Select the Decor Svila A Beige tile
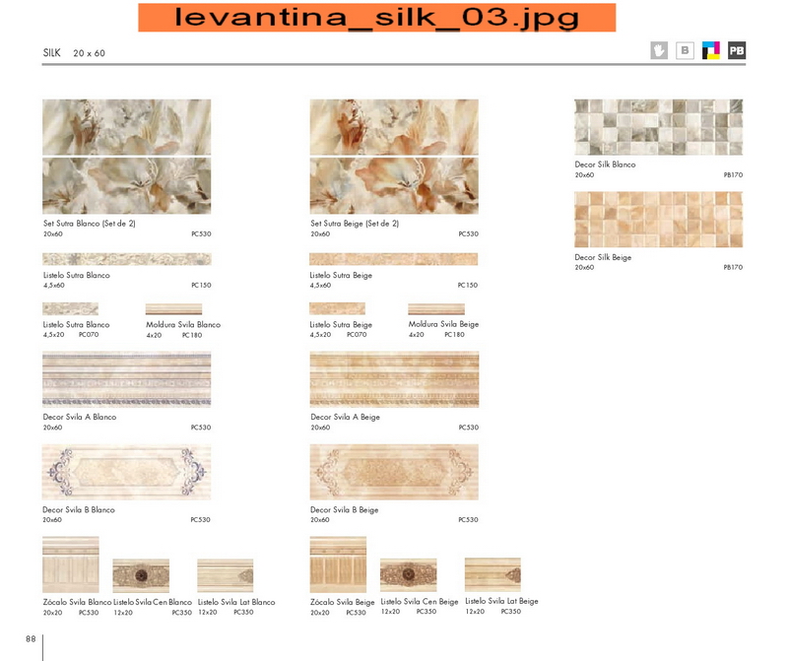 (394, 379)
